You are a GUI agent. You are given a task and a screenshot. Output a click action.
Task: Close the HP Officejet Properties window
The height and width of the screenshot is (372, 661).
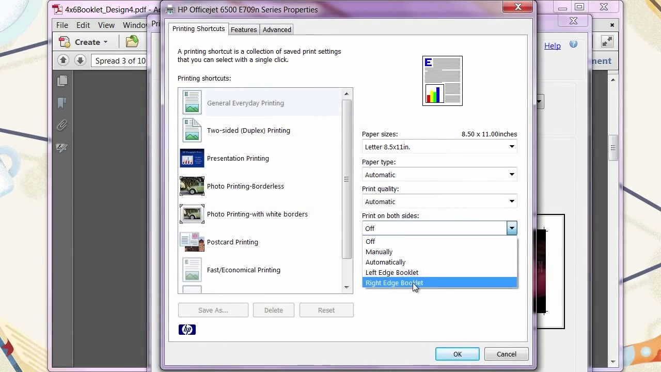click(x=518, y=7)
